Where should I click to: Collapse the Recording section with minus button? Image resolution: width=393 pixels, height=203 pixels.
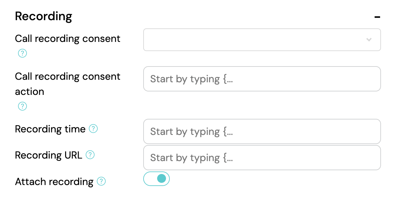(377, 17)
